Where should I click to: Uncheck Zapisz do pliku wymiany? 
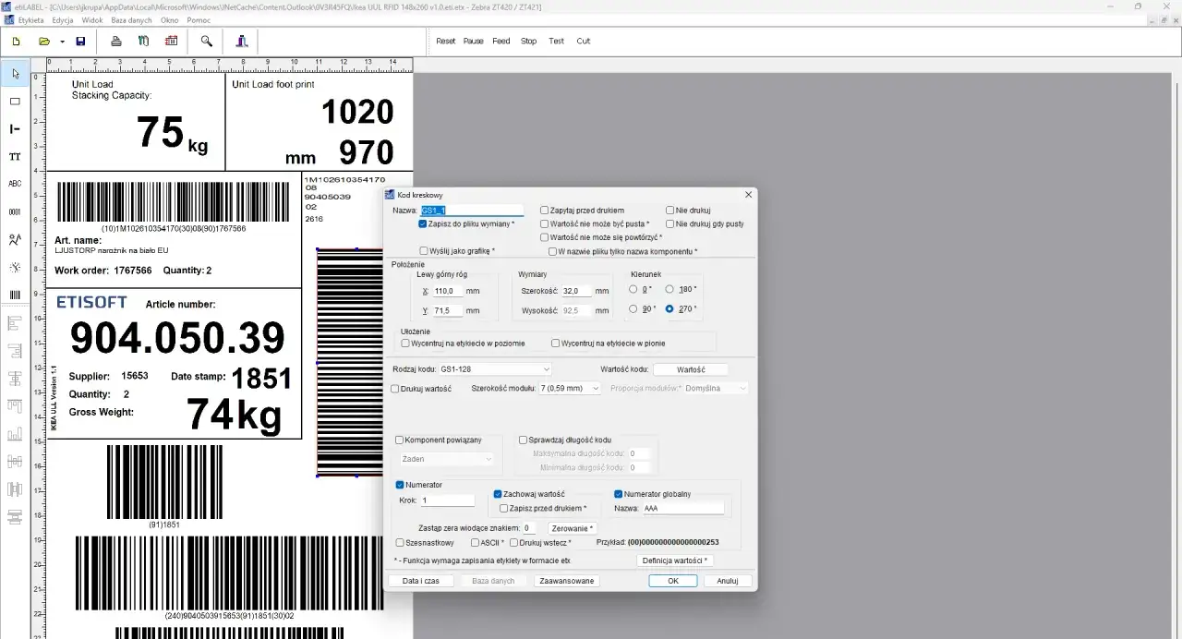pos(423,223)
